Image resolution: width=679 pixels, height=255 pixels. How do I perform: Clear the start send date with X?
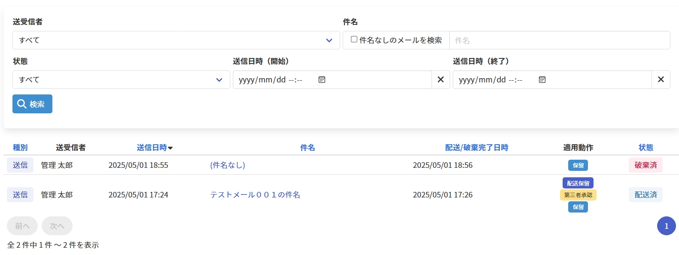click(x=441, y=80)
